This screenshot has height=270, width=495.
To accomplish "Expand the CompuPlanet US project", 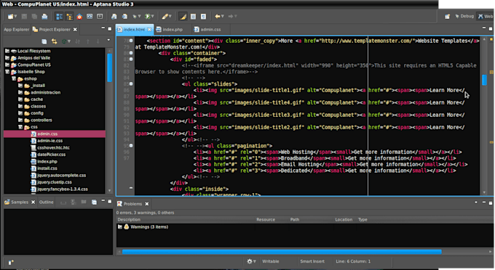I will pyautogui.click(x=7, y=65).
